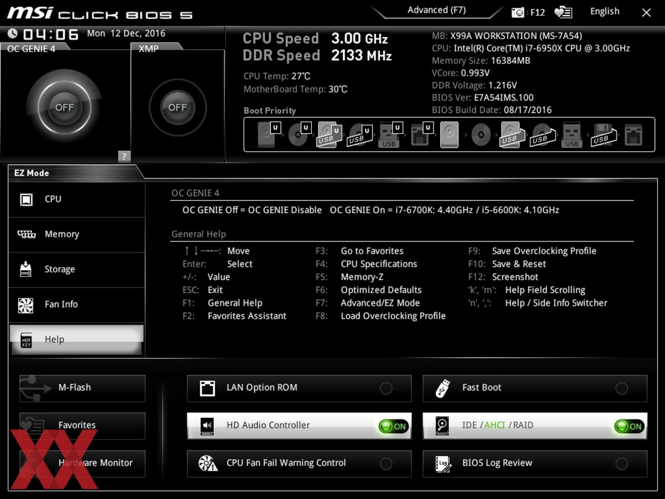Open the Memory section in EZ Mode
This screenshot has height=499, width=665.
77,235
